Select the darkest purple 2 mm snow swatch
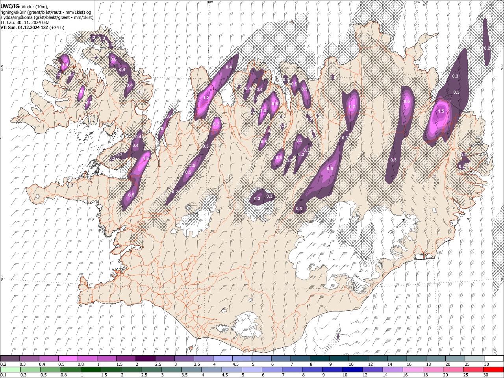Viewport: 504px width, 378px height. [145, 358]
